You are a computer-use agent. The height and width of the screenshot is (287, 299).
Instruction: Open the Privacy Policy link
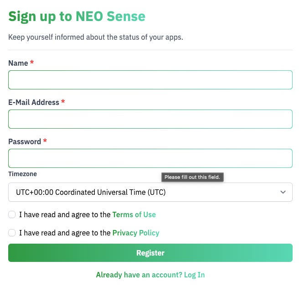click(136, 233)
